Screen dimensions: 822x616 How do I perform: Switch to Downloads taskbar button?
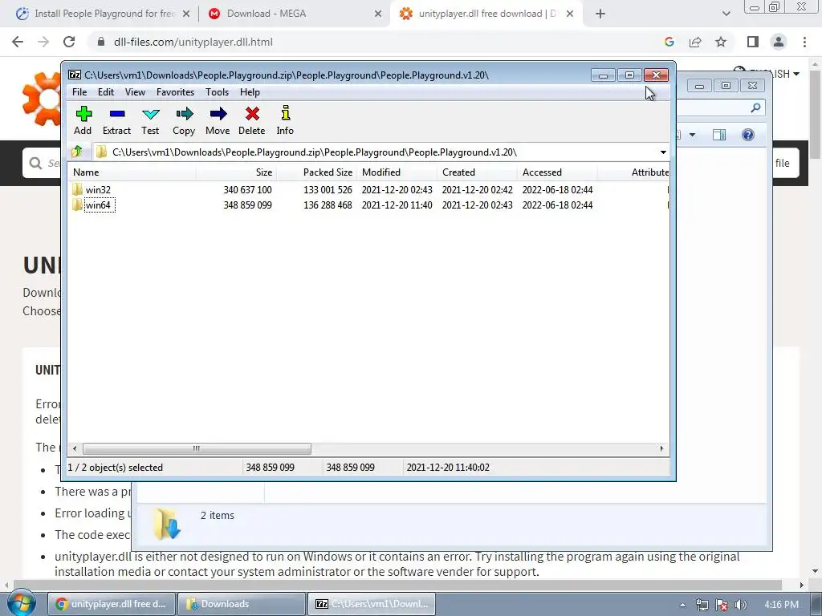[x=241, y=604]
